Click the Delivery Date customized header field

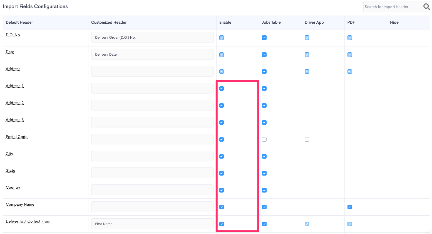pos(152,55)
